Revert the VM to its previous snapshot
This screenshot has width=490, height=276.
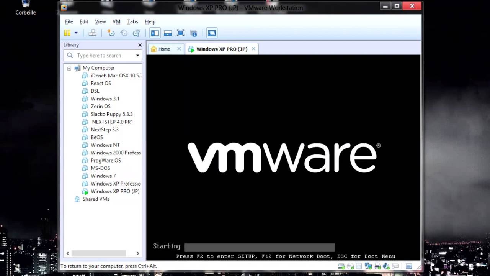(124, 33)
